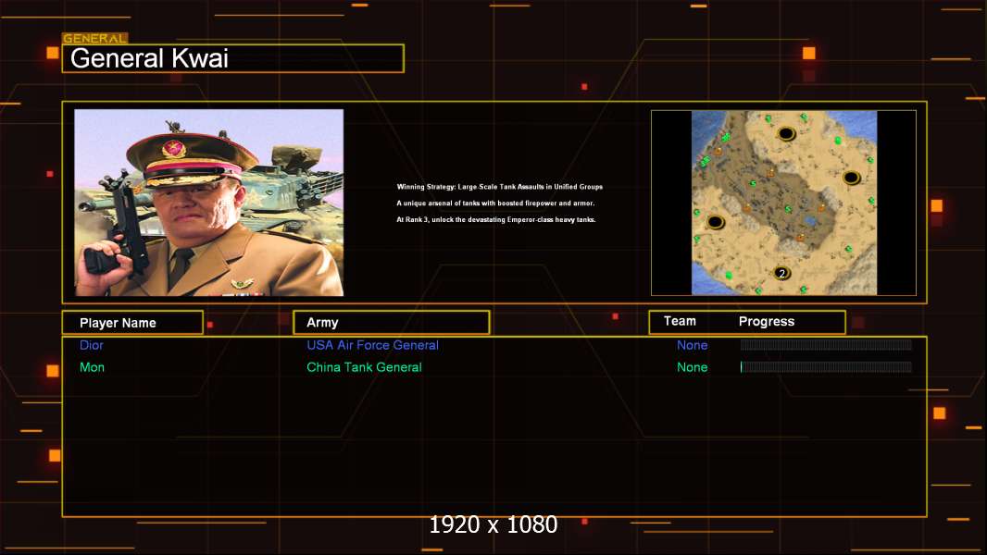Click the GENERAL label tag
This screenshot has width=987, height=555.
click(95, 38)
